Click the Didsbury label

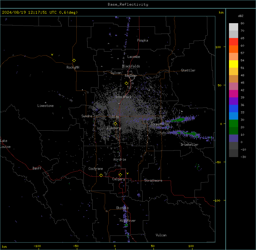click(113, 128)
